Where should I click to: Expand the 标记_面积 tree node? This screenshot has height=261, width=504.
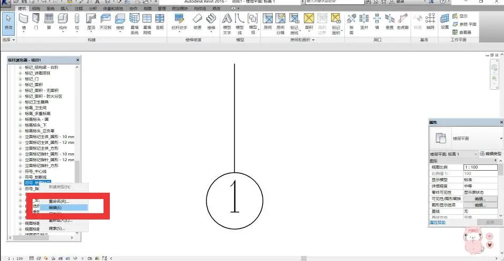pos(20,85)
